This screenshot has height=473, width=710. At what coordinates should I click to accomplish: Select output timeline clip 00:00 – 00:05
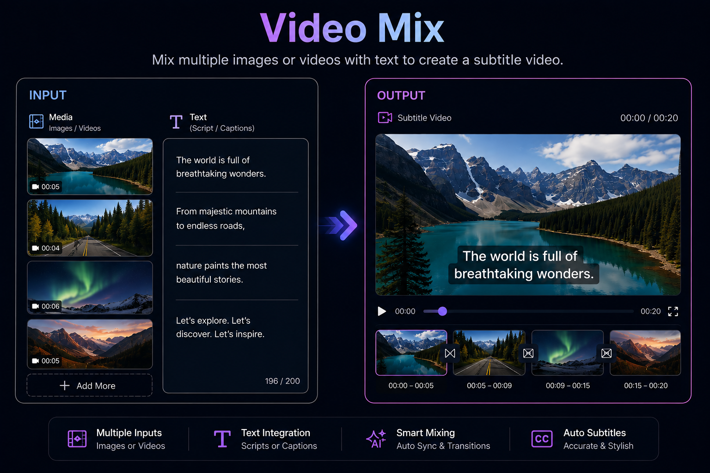[x=411, y=352]
